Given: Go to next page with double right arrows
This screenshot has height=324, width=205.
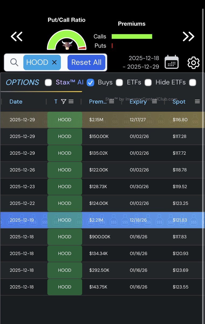Looking at the screenshot, I should tap(188, 36).
